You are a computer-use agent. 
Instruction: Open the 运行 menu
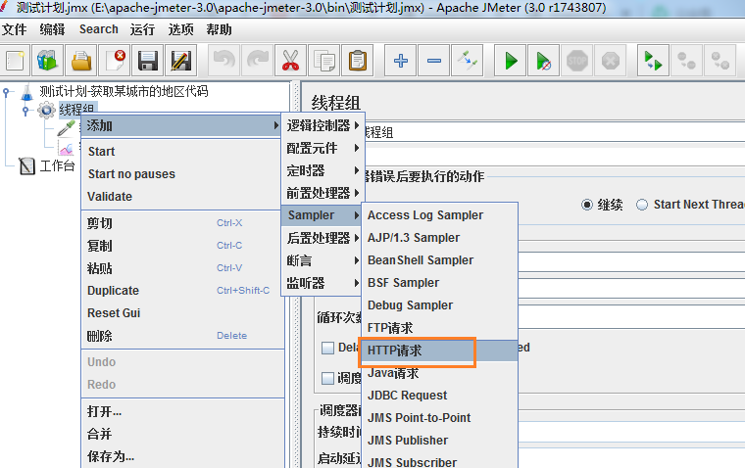[142, 30]
